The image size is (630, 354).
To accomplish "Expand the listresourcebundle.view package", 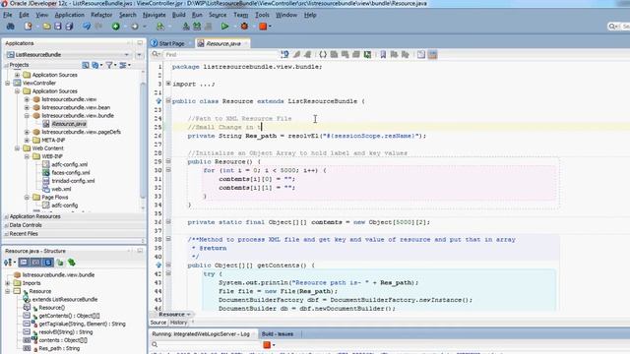I will [x=27, y=99].
